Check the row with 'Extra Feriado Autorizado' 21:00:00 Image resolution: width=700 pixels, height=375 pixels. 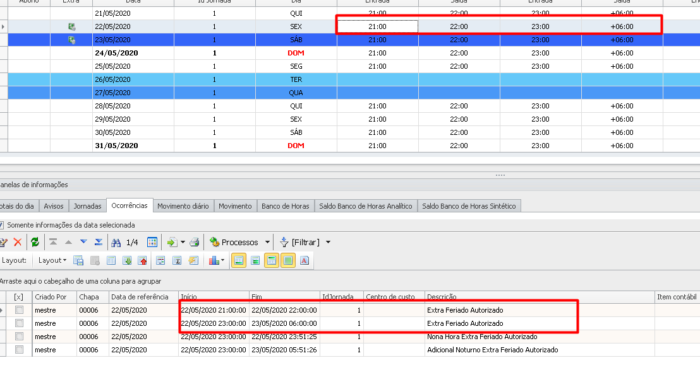[19, 310]
